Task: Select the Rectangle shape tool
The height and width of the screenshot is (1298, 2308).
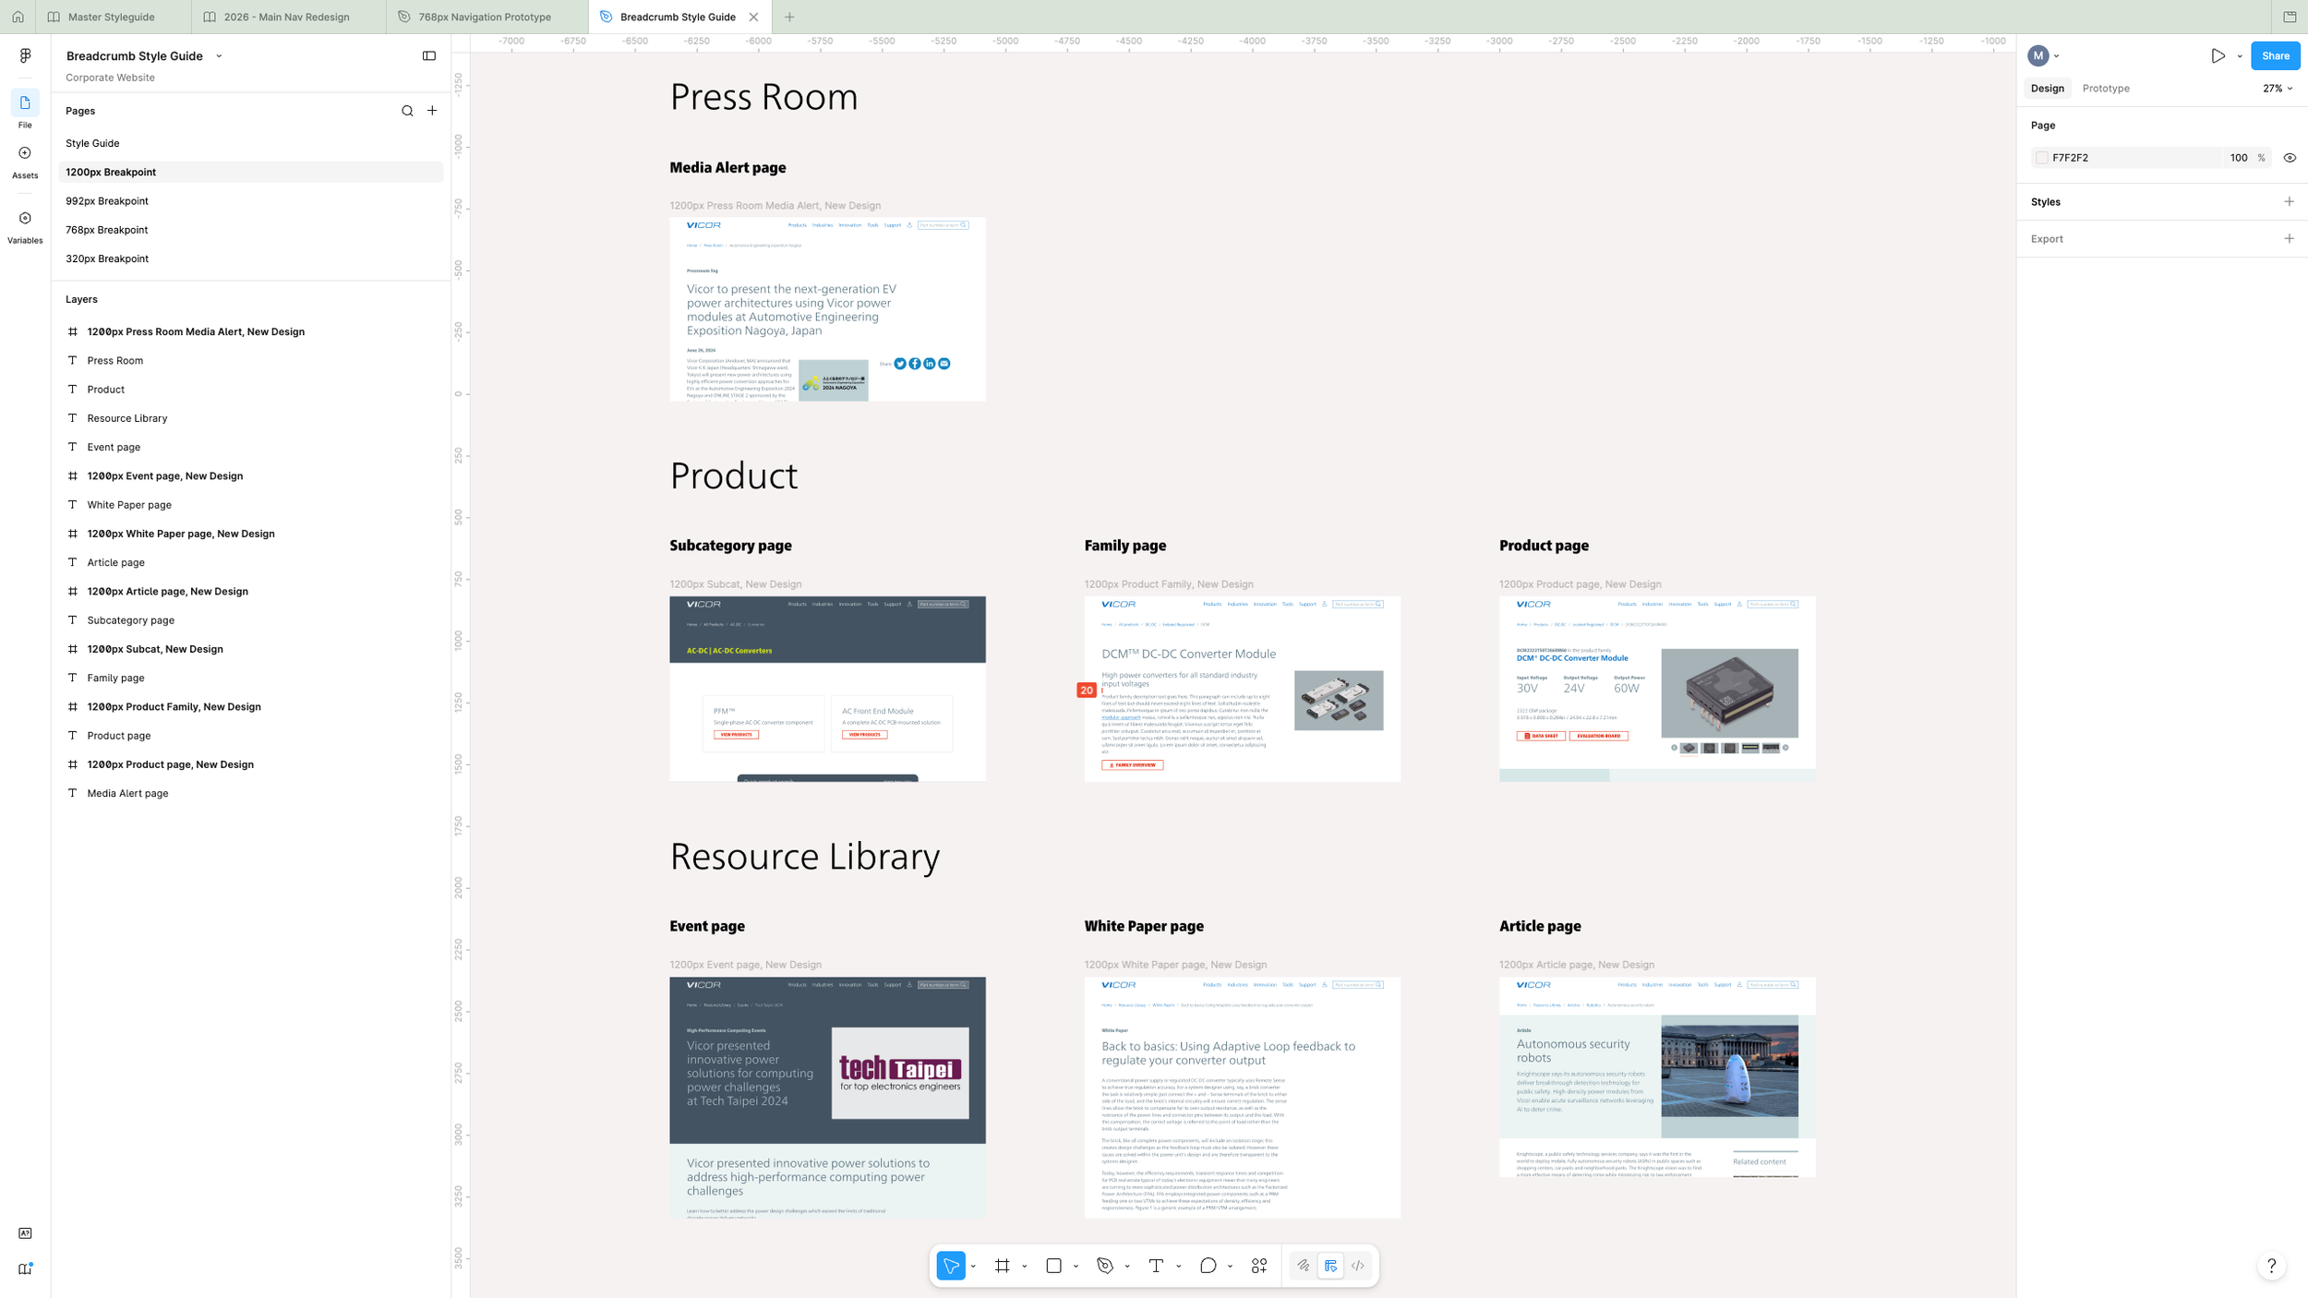Action: coord(1053,1266)
